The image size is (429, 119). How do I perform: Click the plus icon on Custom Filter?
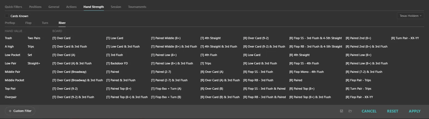pyautogui.click(x=10, y=111)
